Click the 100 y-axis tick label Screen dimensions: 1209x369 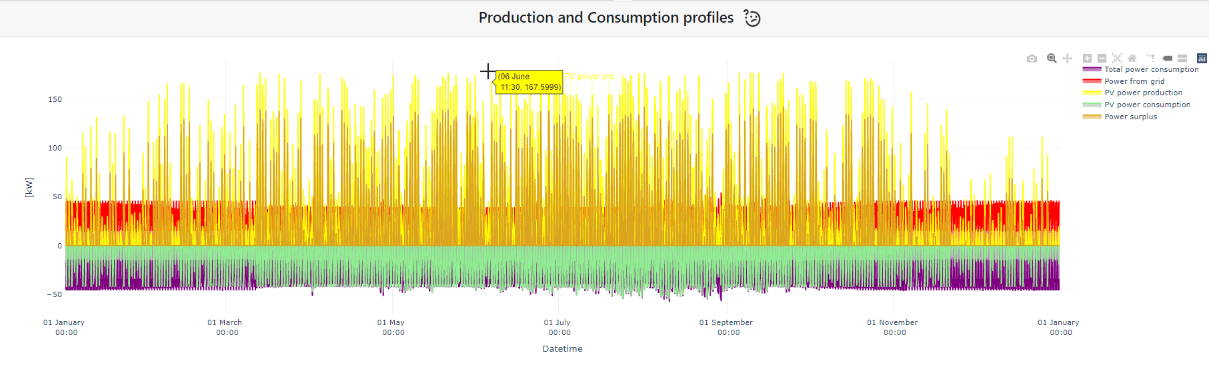tap(55, 148)
